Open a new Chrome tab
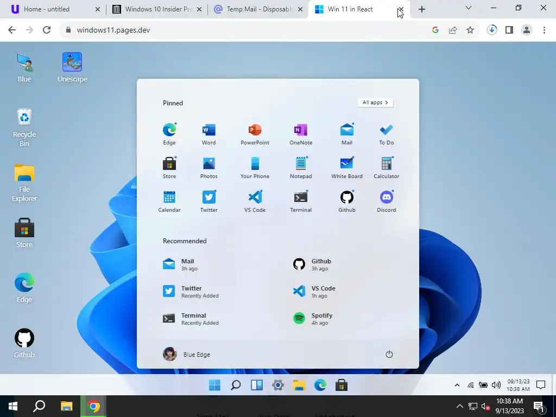 pos(421,9)
